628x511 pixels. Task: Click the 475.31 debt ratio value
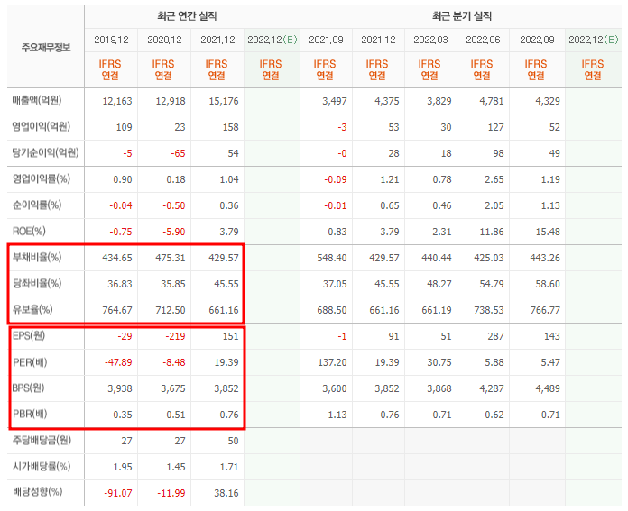[x=171, y=258]
